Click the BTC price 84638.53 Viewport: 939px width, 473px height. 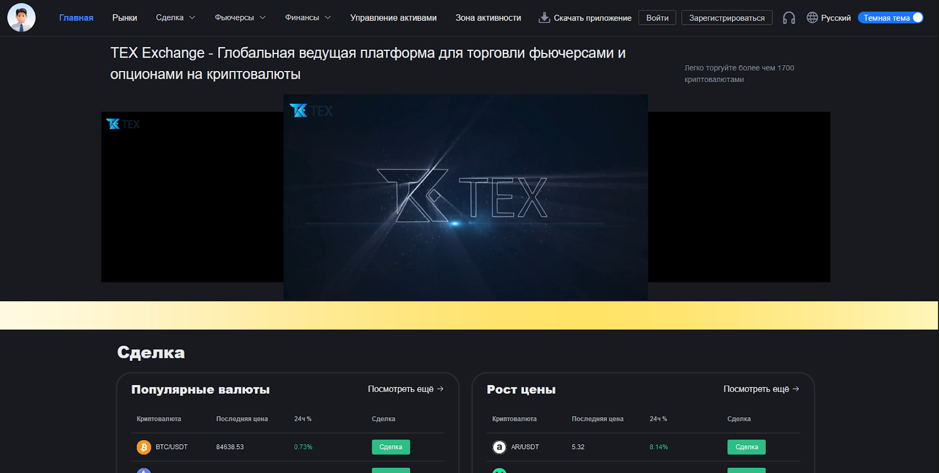[x=229, y=447]
